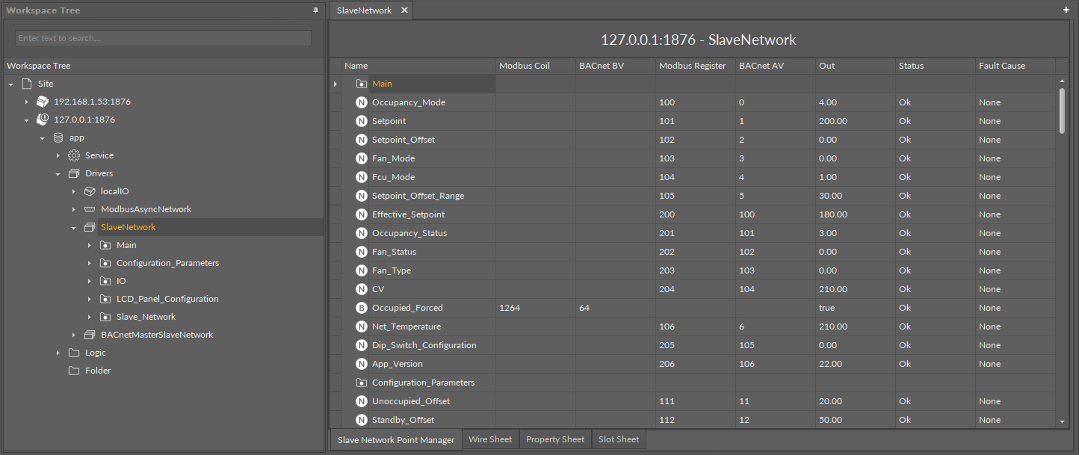Expand the BACnetMasterSlaveNetwork node
1079x455 pixels.
point(74,335)
